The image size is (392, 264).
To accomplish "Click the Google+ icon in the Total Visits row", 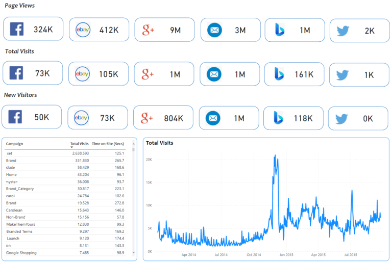I will [x=148, y=74].
